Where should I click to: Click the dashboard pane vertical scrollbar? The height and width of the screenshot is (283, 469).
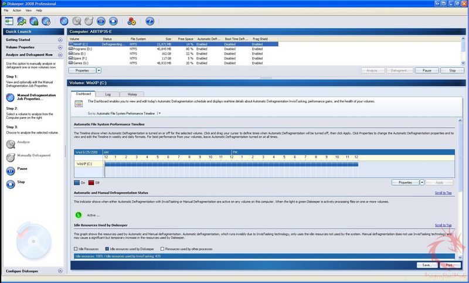tap(460, 189)
